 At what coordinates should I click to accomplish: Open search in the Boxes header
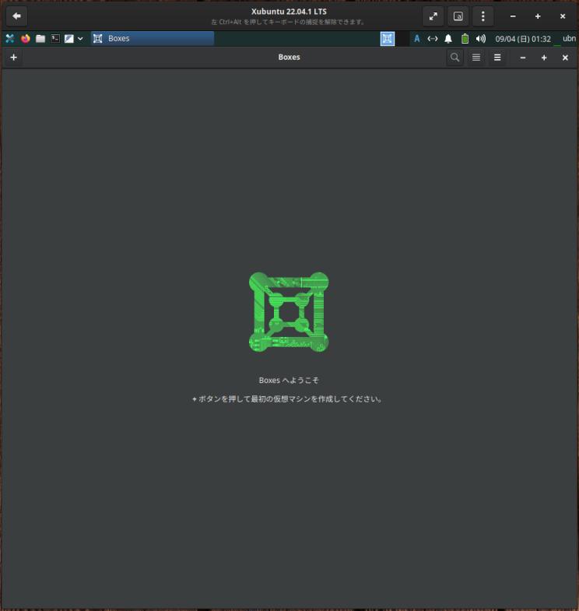[454, 58]
